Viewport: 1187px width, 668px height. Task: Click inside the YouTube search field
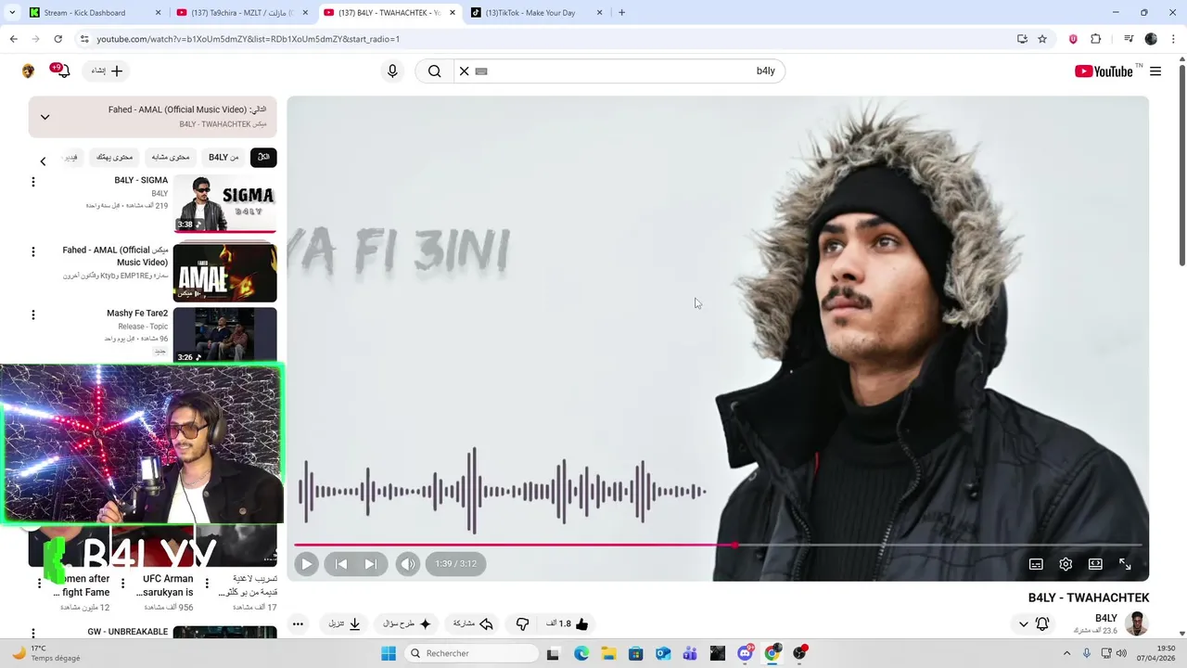point(631,71)
